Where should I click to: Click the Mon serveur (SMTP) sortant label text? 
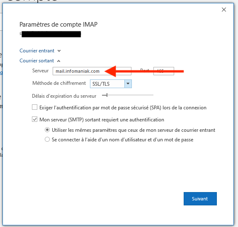point(102,120)
